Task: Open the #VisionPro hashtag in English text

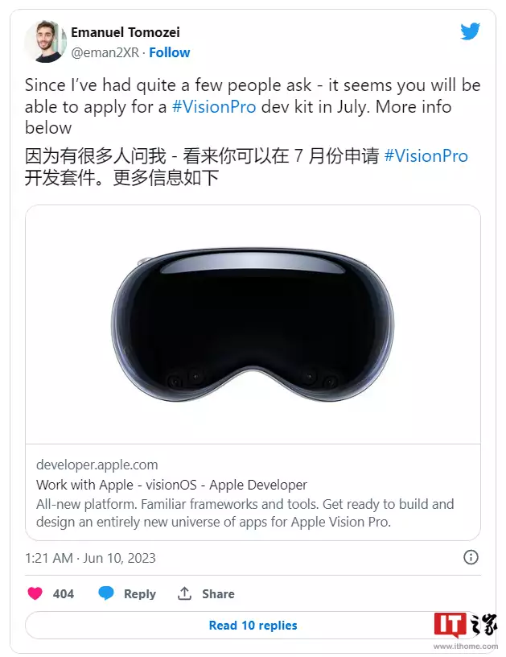Action: click(214, 107)
